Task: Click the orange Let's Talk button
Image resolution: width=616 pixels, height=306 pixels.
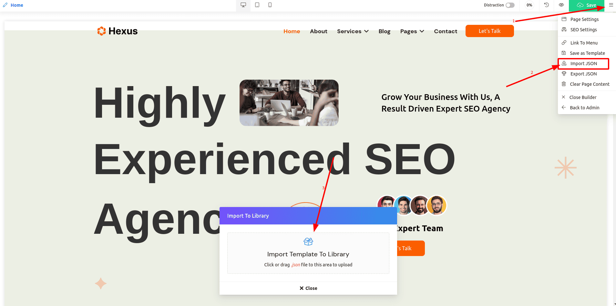Action: pos(489,31)
